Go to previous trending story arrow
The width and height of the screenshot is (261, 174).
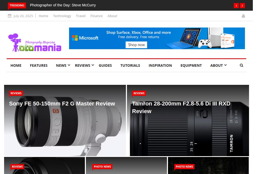coord(236,6)
